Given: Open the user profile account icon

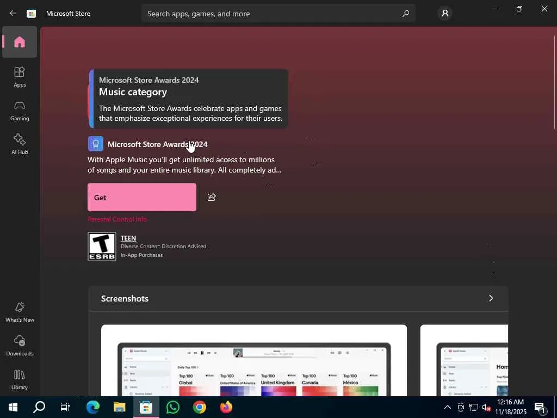Looking at the screenshot, I should (445, 14).
